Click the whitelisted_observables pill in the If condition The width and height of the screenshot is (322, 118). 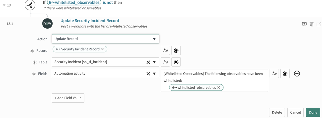(75, 3)
